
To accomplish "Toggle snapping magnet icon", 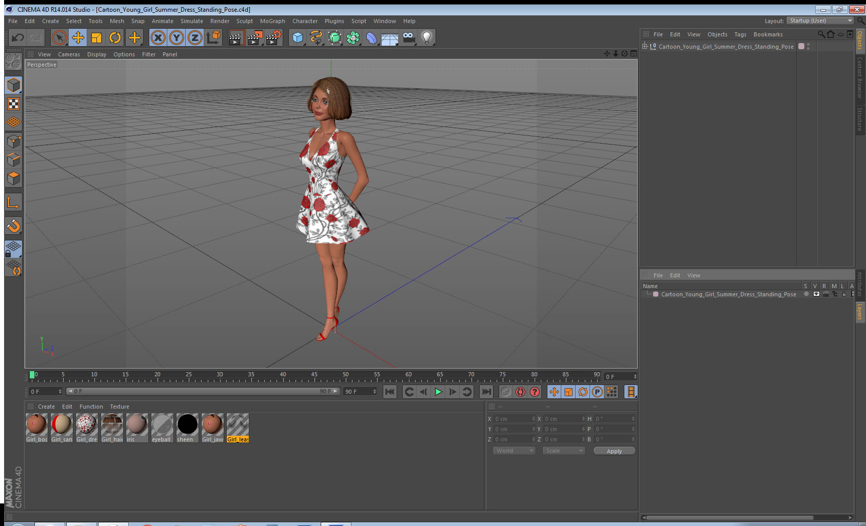I will [x=13, y=226].
